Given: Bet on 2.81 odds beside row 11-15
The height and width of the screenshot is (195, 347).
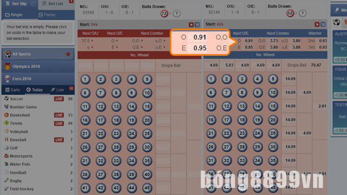Looking at the screenshot, I should pos(322,106).
